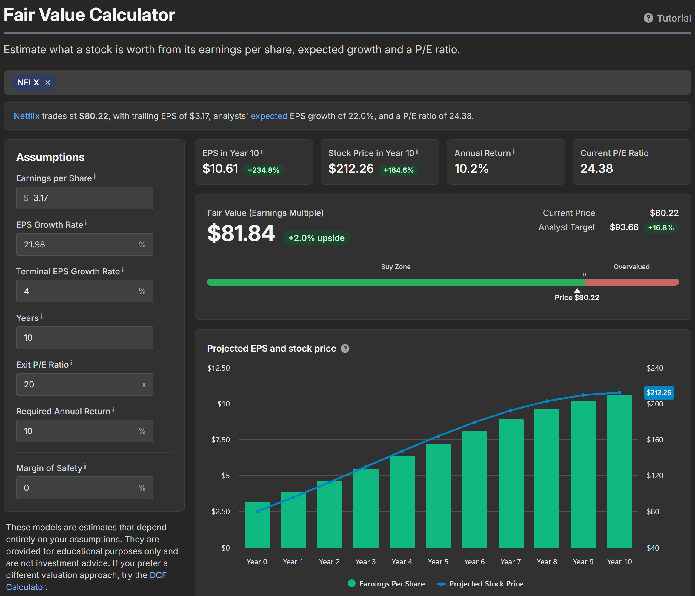Edit the Exit P/E Ratio field
Screen dimensions: 695x596
click(x=85, y=384)
